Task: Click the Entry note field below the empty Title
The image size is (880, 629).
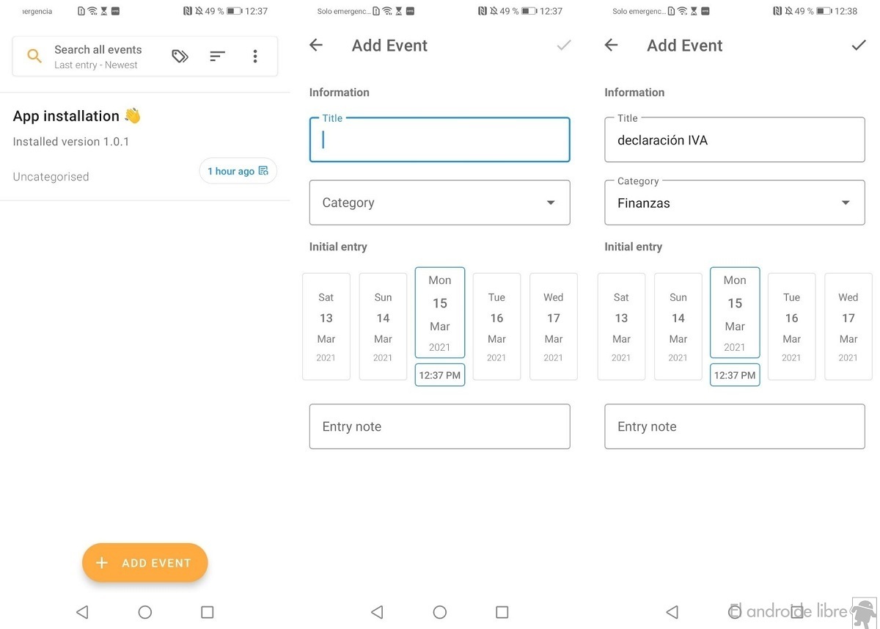Action: [x=439, y=426]
